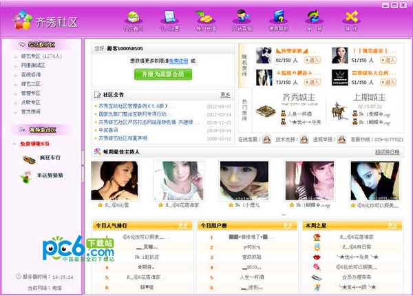413x296 pixels.
Task: Expand the 在线咨询 tree node
Action: click(x=16, y=75)
